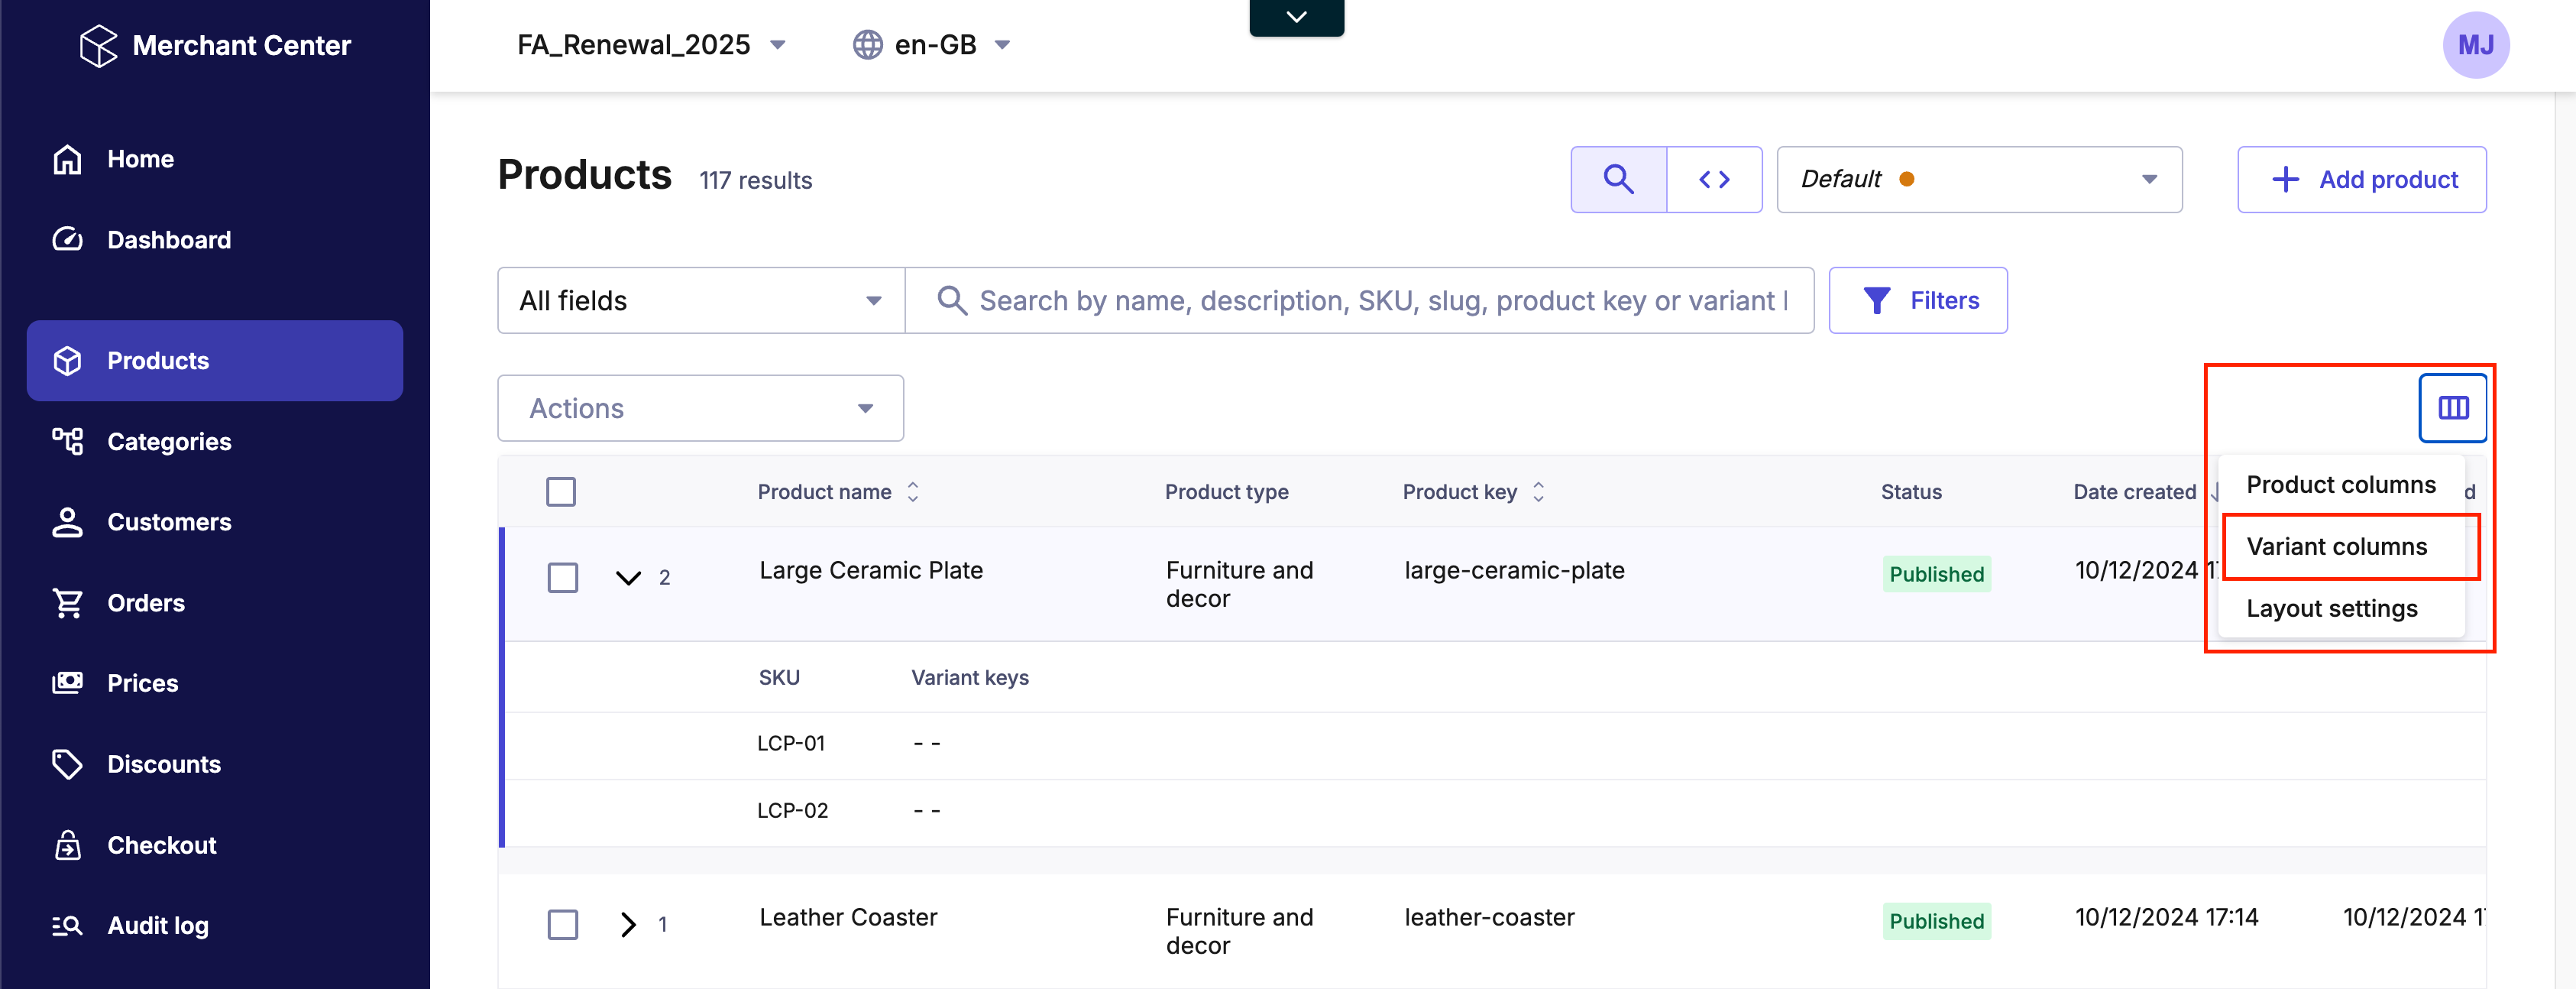
Task: Select the Large Ceramic Plate checkbox
Action: (563, 577)
